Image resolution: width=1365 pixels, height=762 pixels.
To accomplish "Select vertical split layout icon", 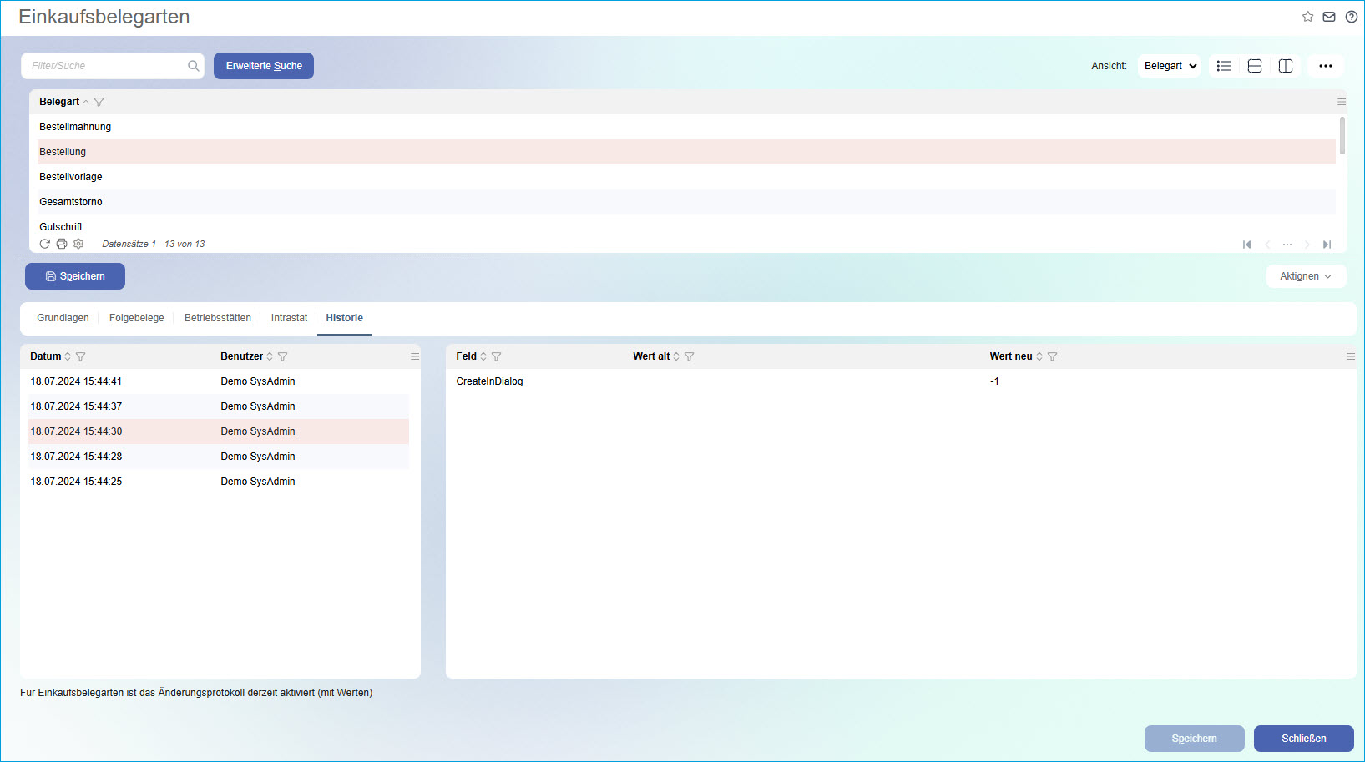I will [1286, 66].
